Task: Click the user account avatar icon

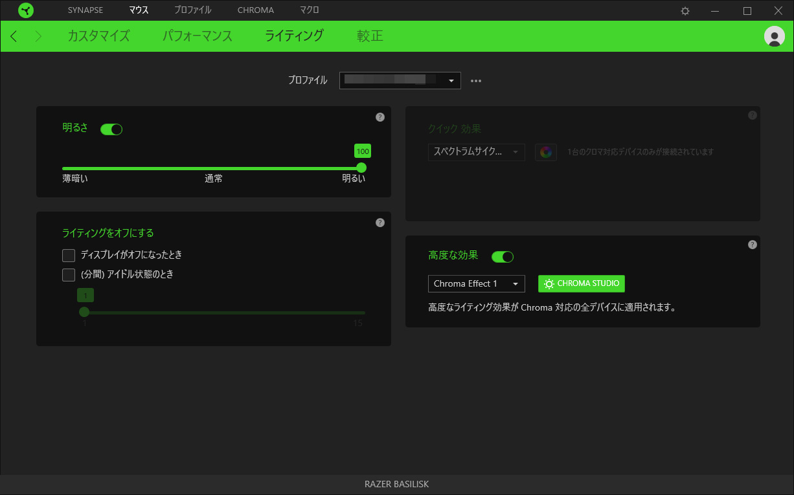Action: [775, 36]
